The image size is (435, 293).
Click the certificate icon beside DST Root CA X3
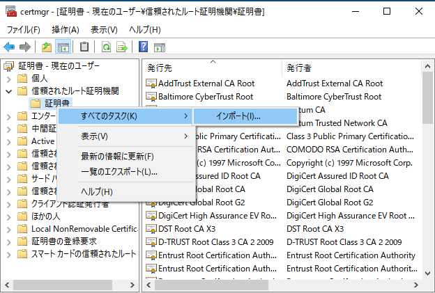(x=151, y=229)
